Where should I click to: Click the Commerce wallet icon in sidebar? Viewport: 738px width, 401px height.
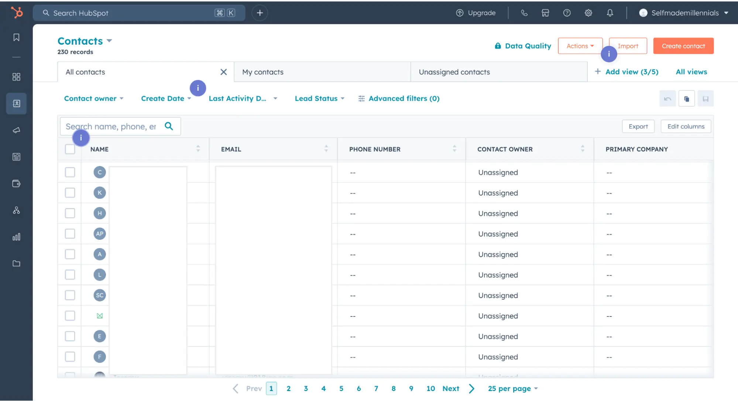[16, 183]
